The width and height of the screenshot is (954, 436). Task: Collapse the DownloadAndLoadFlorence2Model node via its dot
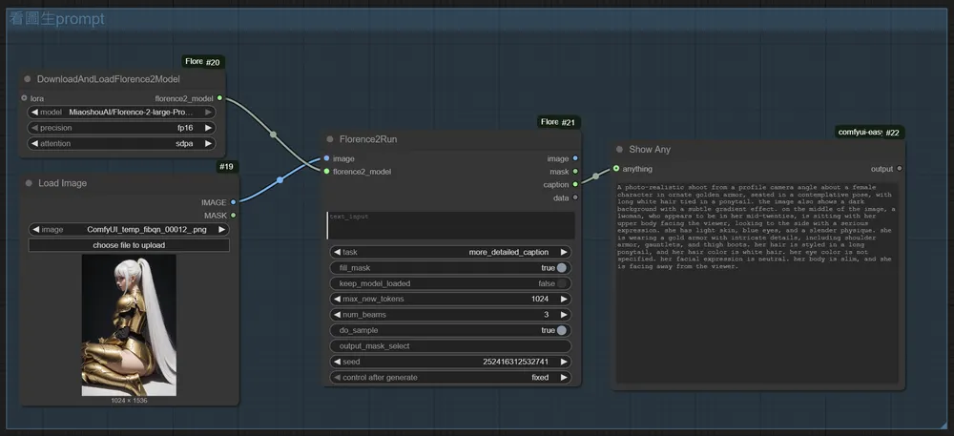click(28, 79)
